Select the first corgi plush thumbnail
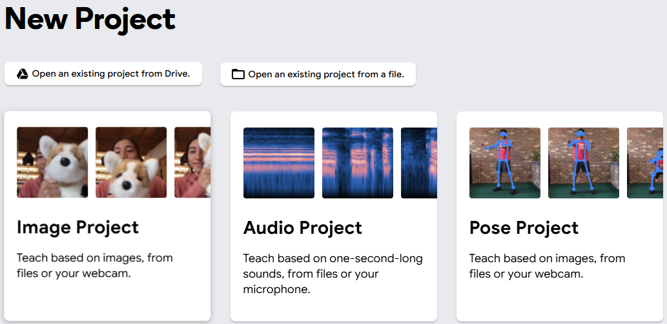Viewport: 667px width, 324px height. click(x=52, y=162)
